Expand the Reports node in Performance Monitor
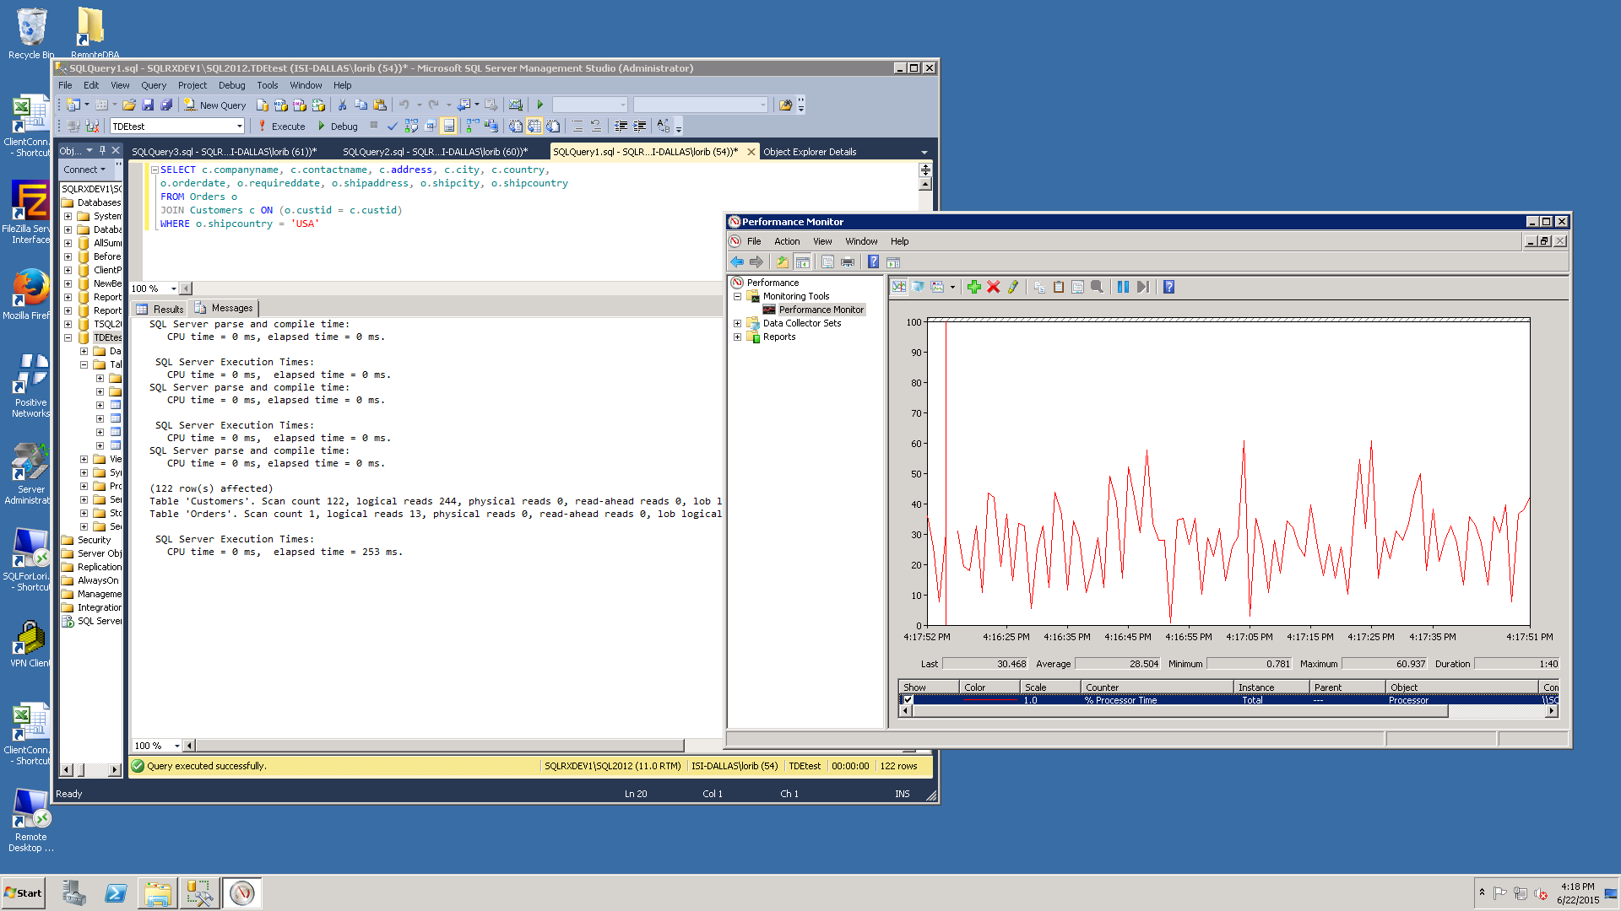 [x=737, y=337]
